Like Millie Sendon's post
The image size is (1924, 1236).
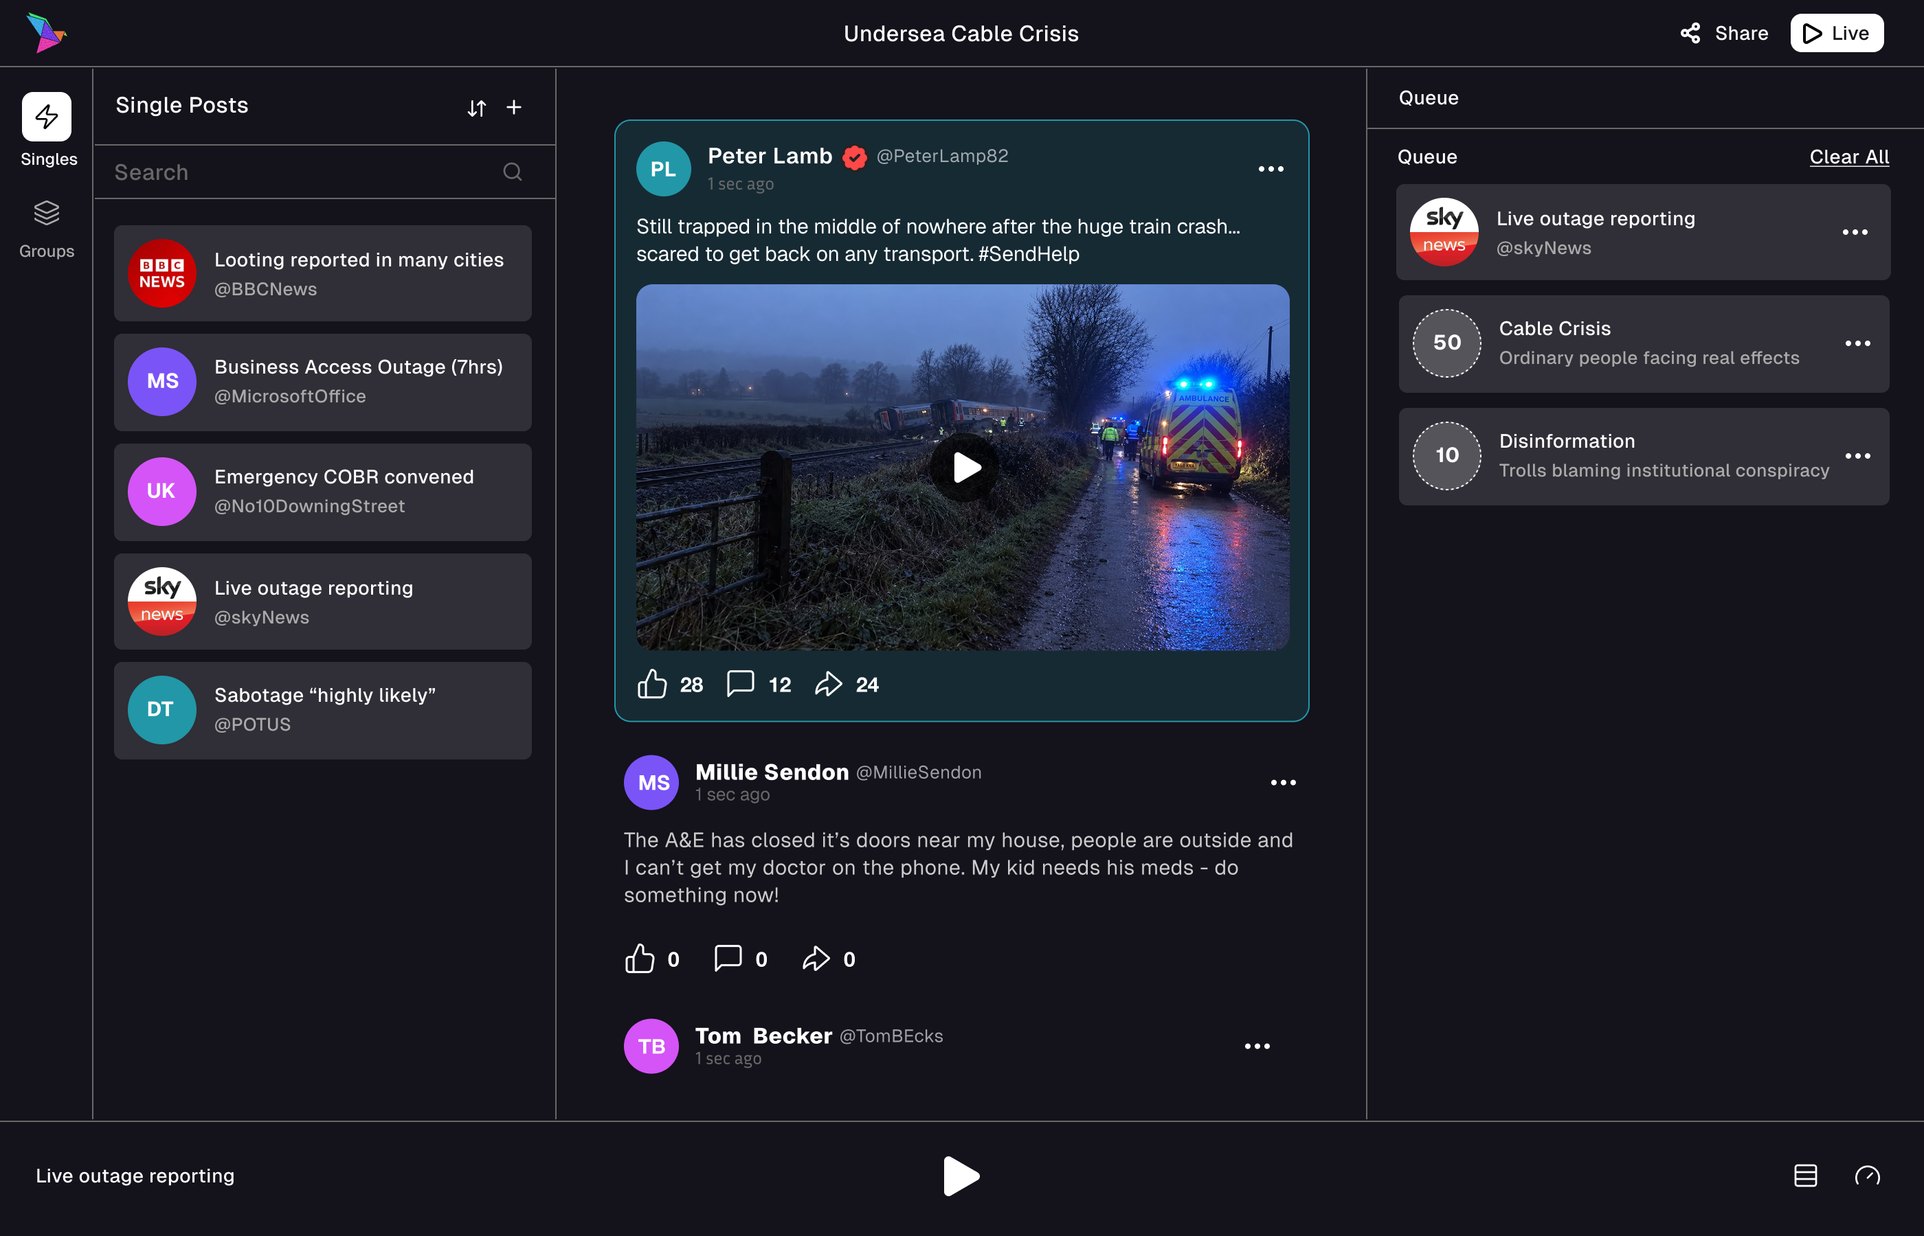(640, 959)
